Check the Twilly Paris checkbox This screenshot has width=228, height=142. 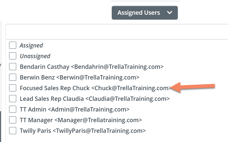(x=13, y=131)
